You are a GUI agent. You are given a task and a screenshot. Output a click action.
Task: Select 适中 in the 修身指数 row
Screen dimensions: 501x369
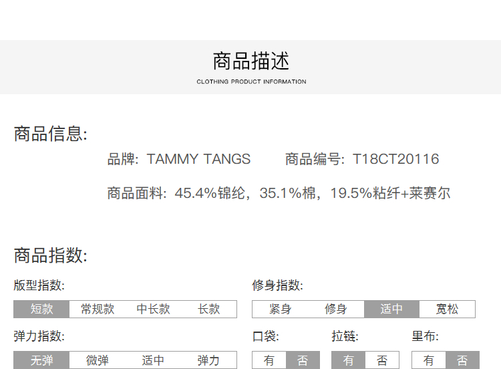point(391,309)
